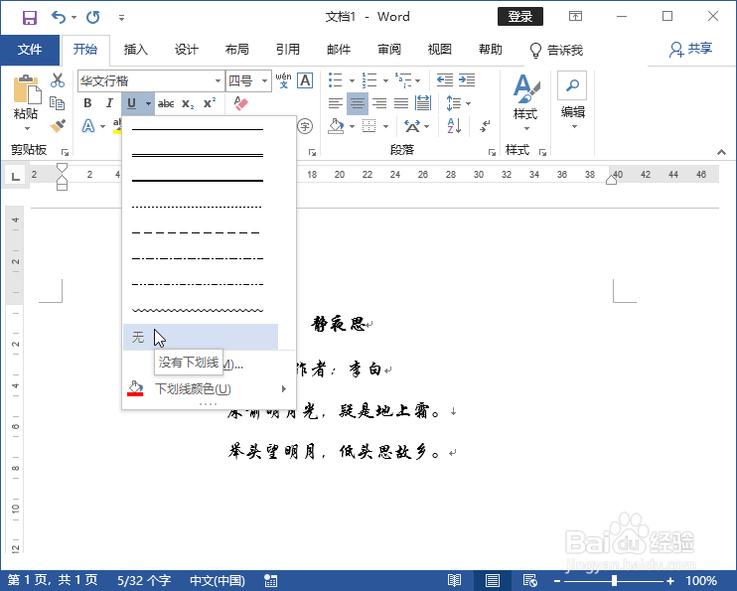Collapse the ribbon with the chevron
This screenshot has width=737, height=591.
coord(721,152)
